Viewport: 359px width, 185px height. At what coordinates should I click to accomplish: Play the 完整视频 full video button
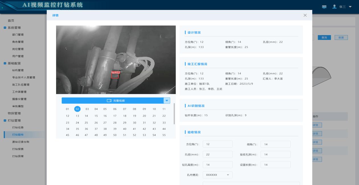pyautogui.click(x=112, y=101)
